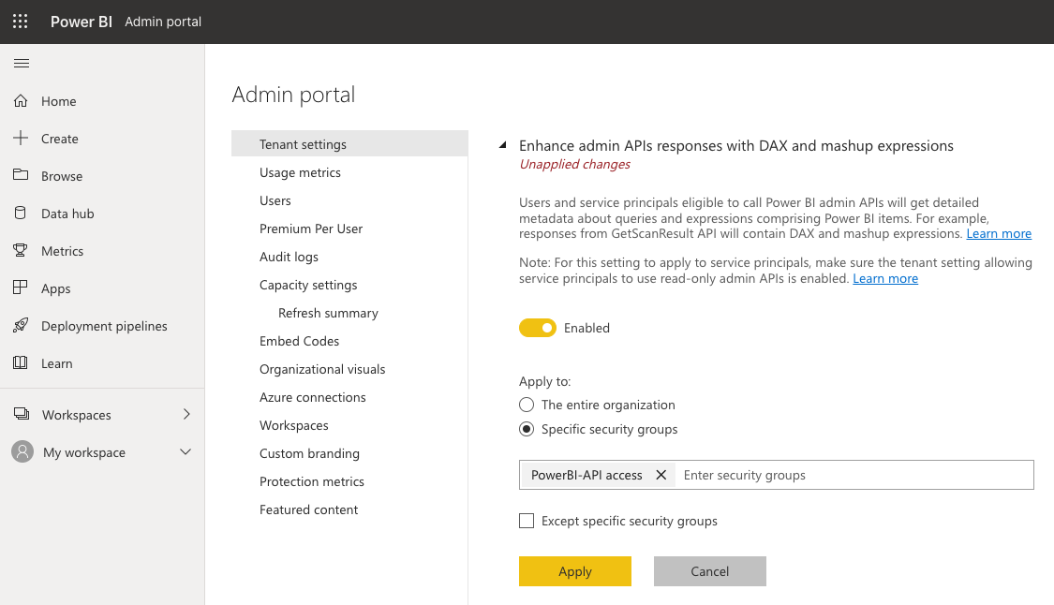Click the Enter security groups field
The width and height of the screenshot is (1054, 605).
point(853,475)
